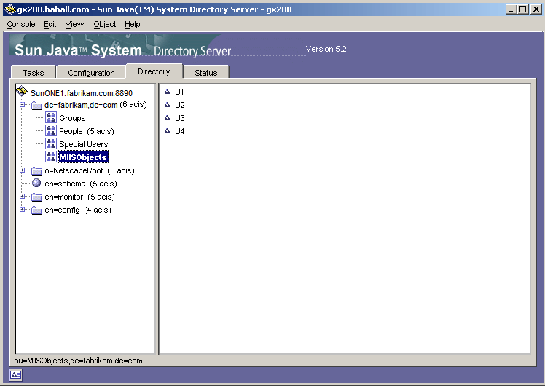
Task: Click the SunONE1 server root icon
Action: click(22, 91)
